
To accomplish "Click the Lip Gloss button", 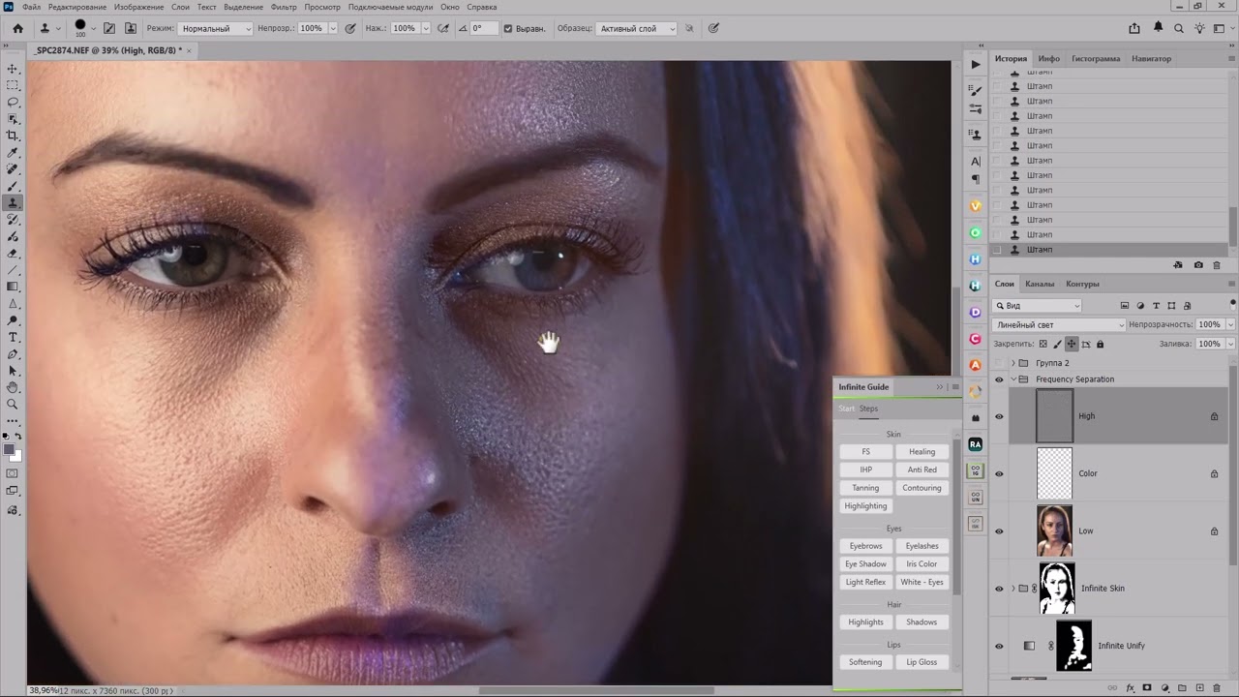I will (x=922, y=662).
